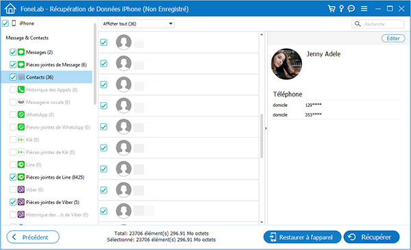Uncheck the Contacts (36) checkbox
The height and width of the screenshot is (250, 411).
[13, 77]
